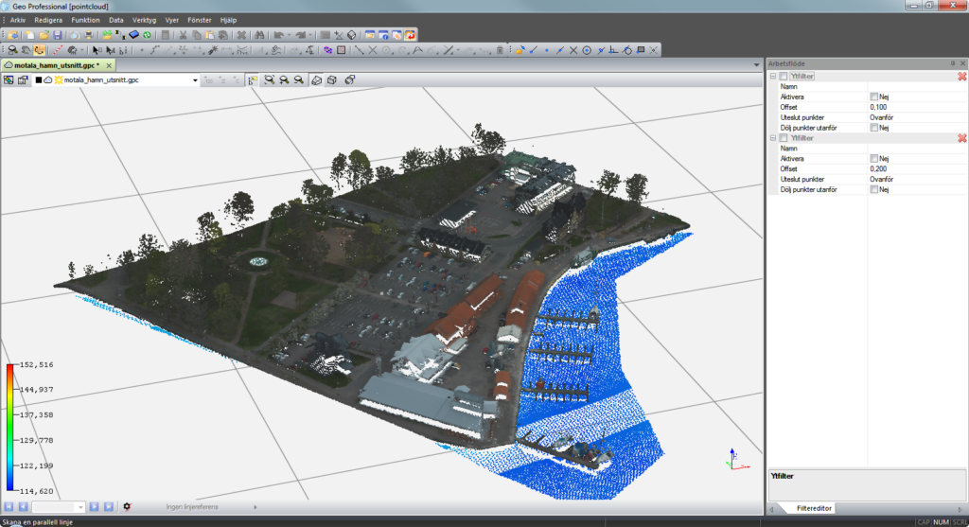Switch to the Filtereditor tab
The width and height of the screenshot is (969, 527).
tap(814, 508)
